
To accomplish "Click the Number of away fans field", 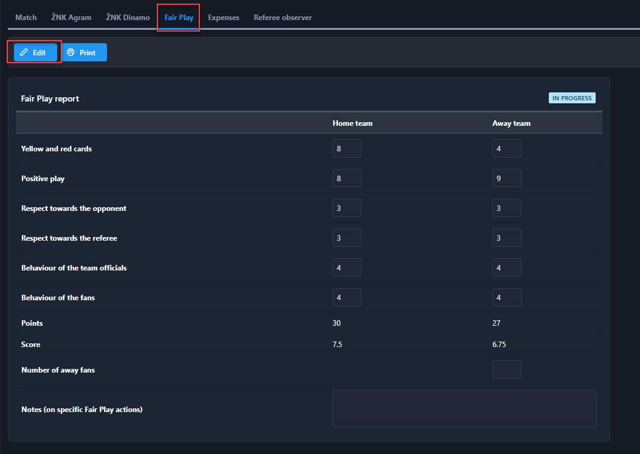I will (506, 370).
